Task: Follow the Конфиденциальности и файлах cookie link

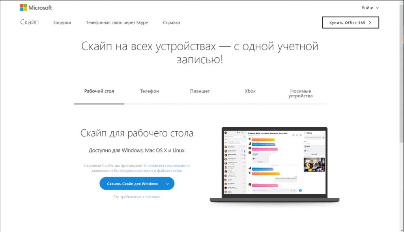Action: click(x=148, y=171)
